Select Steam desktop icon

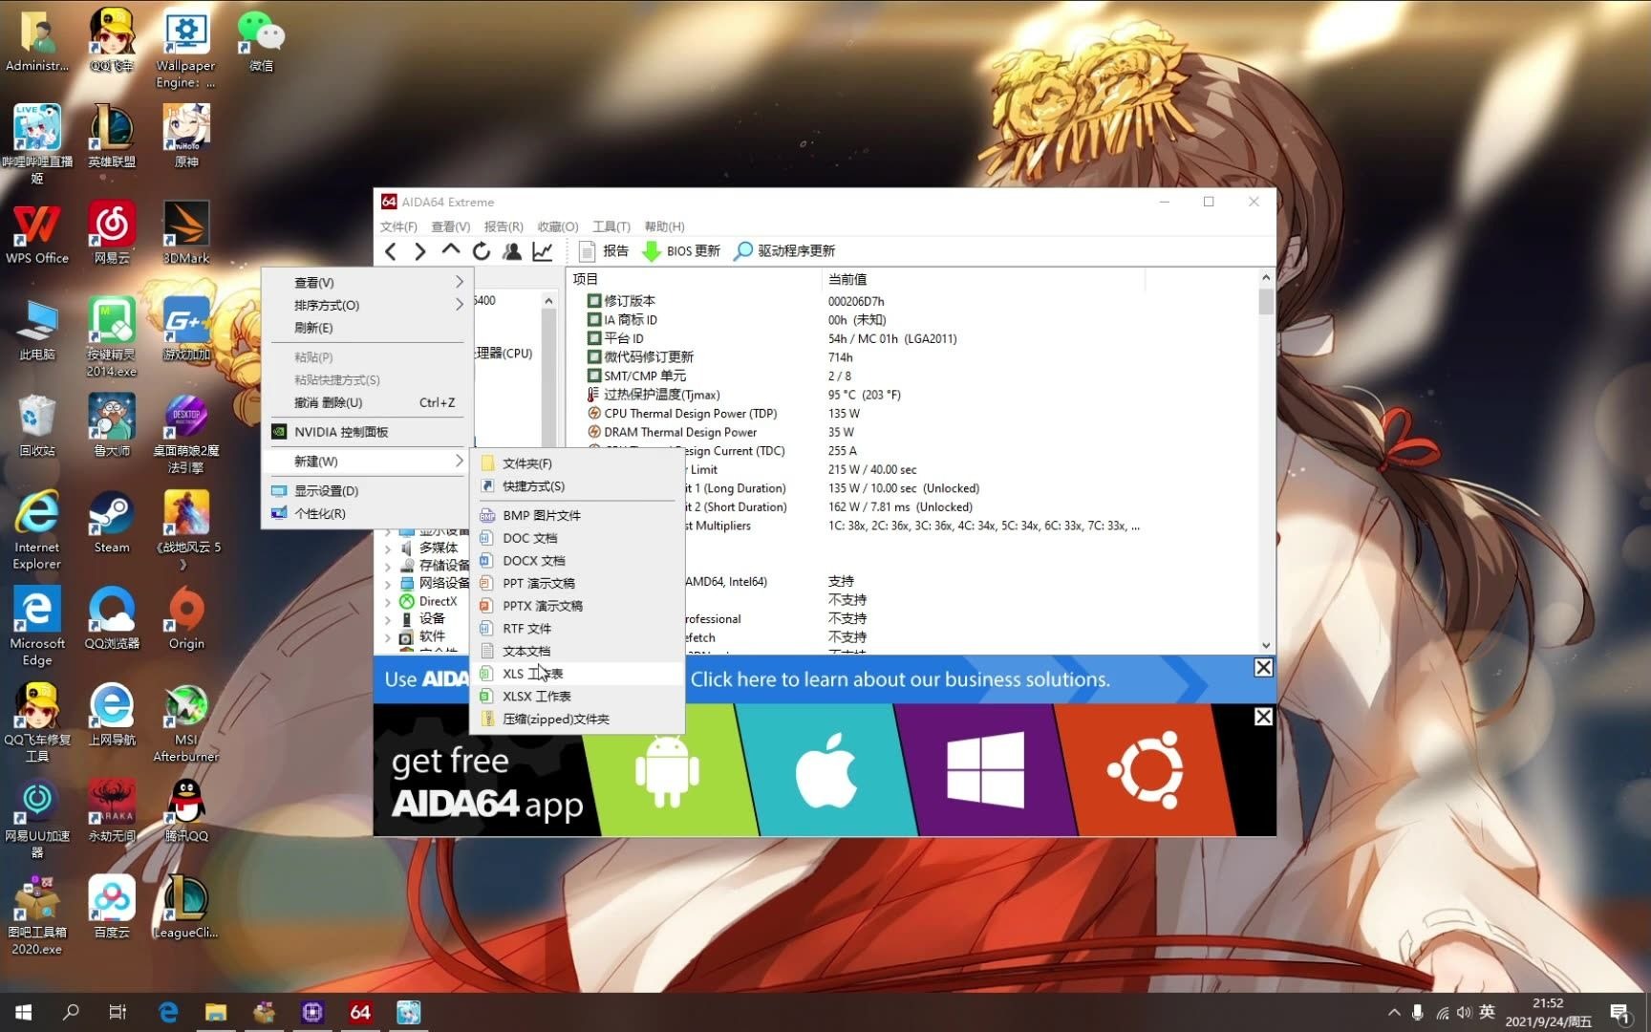click(112, 522)
